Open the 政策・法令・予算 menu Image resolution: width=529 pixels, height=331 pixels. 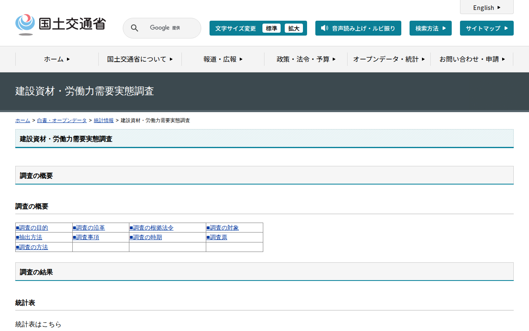(x=306, y=59)
